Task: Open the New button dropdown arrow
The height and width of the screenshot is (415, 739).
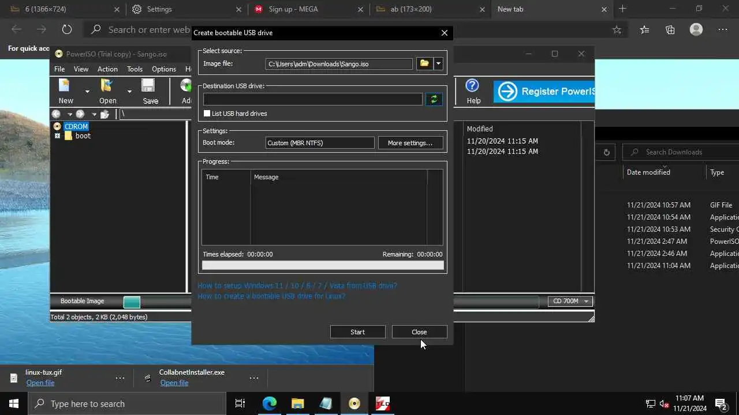Action: tap(87, 92)
